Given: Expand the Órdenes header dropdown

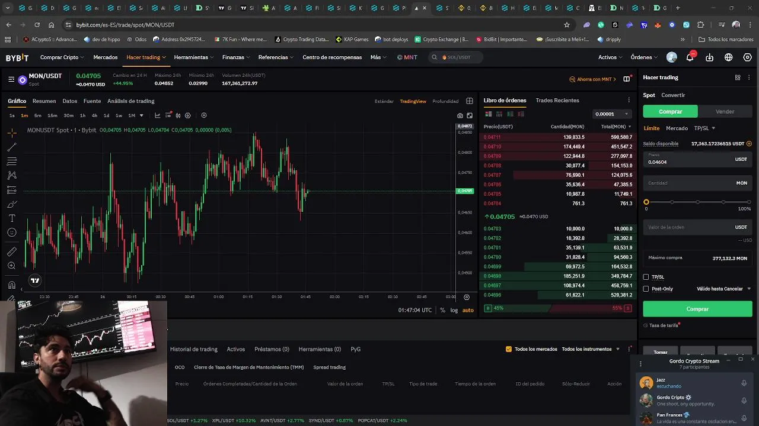Looking at the screenshot, I should click(x=644, y=57).
